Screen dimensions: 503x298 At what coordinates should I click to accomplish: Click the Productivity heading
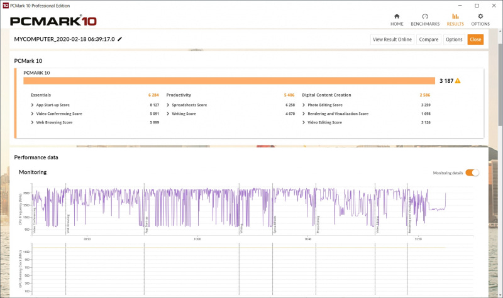[x=179, y=95]
